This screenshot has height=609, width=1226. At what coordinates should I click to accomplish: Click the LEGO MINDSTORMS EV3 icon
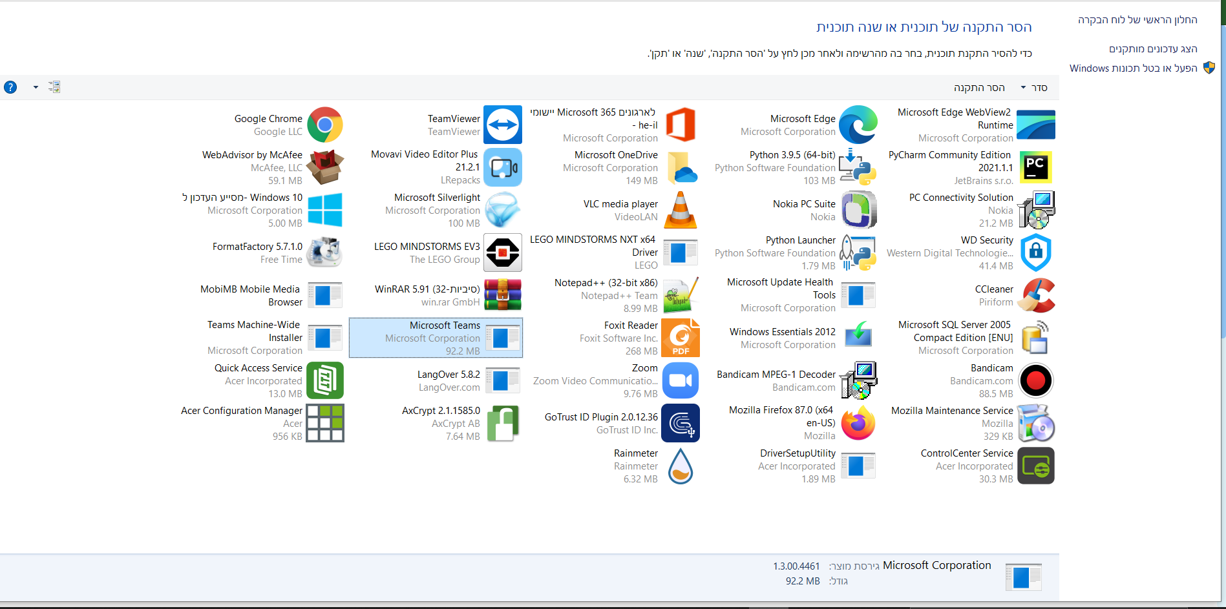(x=503, y=253)
